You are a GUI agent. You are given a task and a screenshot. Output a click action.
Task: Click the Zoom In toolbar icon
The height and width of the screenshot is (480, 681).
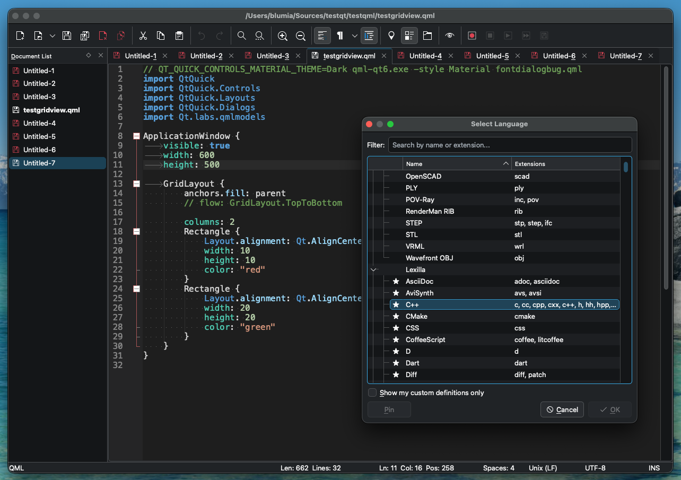(283, 36)
